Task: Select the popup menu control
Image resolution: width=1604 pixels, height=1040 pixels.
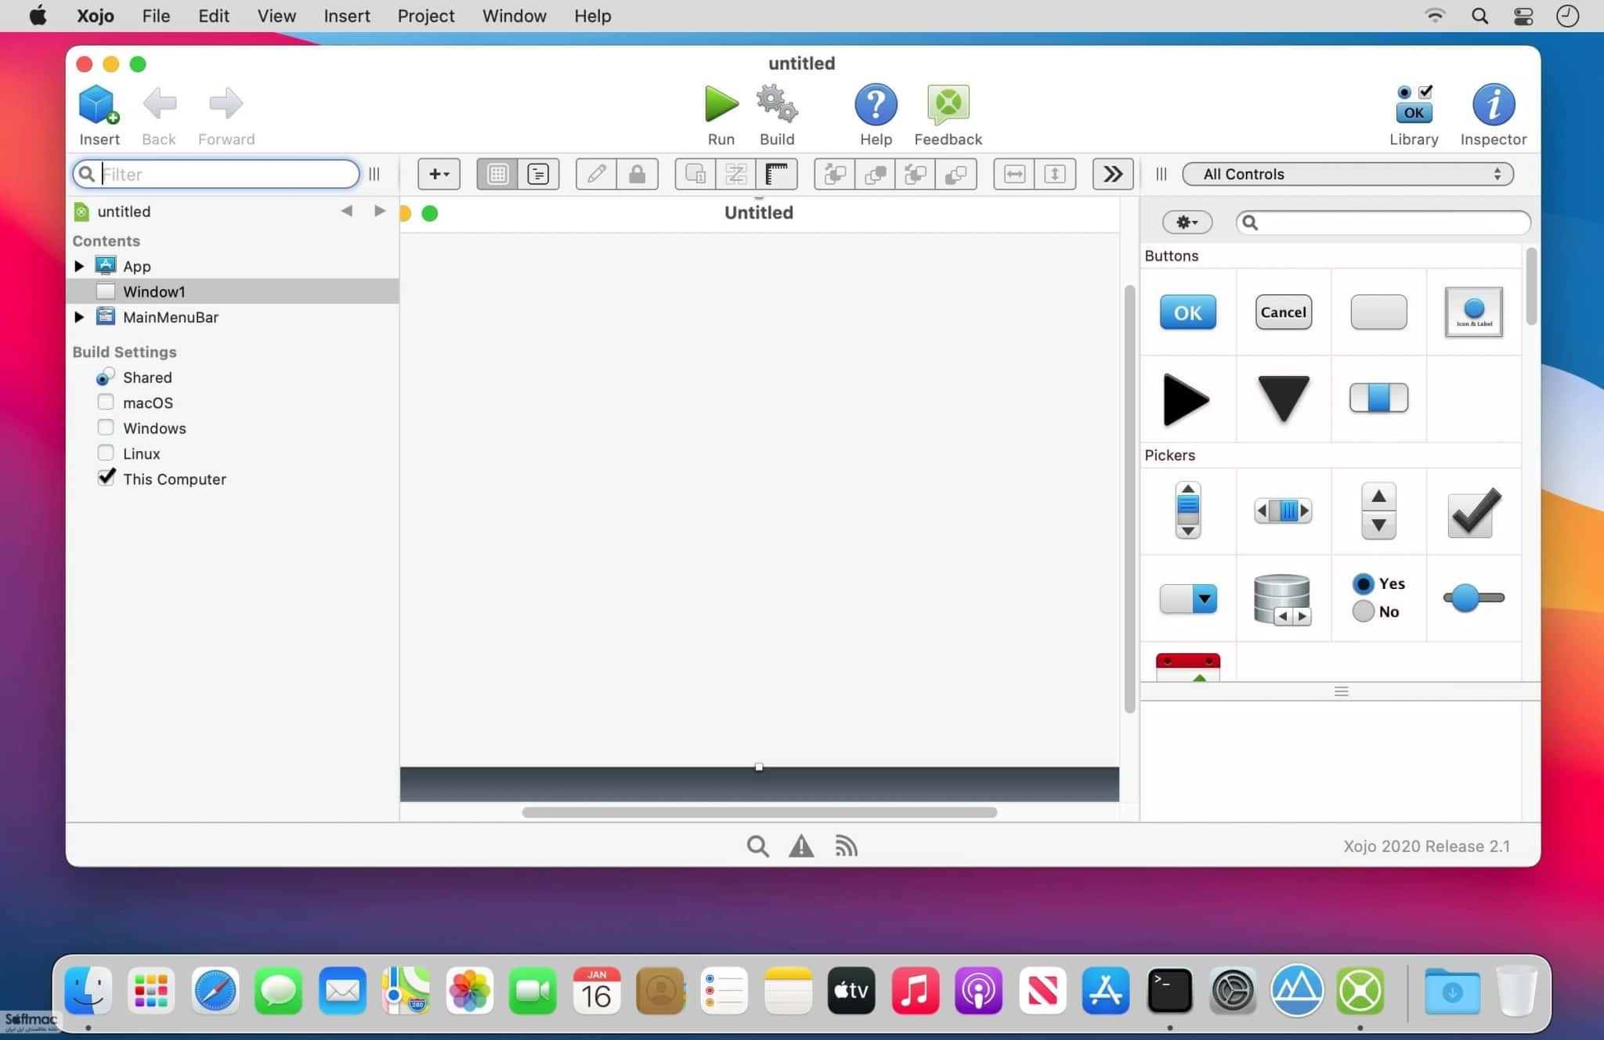Action: coord(1188,599)
